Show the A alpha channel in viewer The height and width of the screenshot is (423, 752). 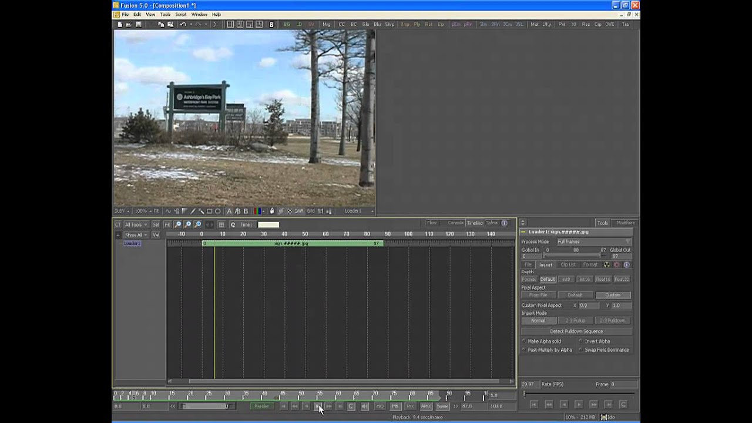coord(229,211)
